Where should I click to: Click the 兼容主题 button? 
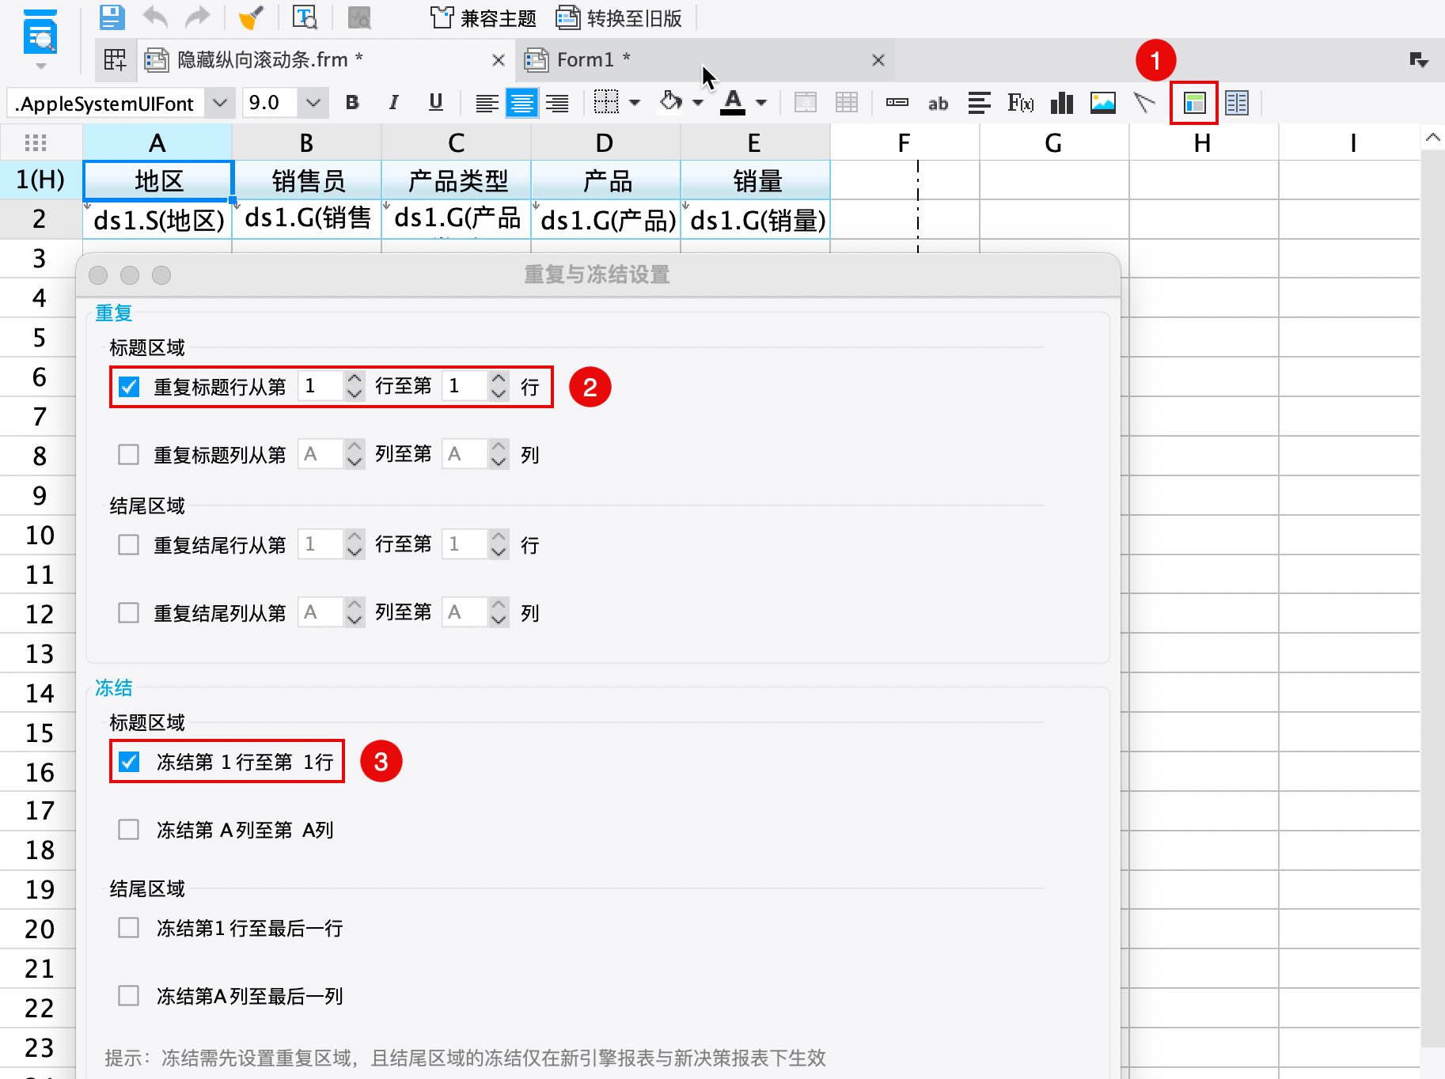[484, 17]
